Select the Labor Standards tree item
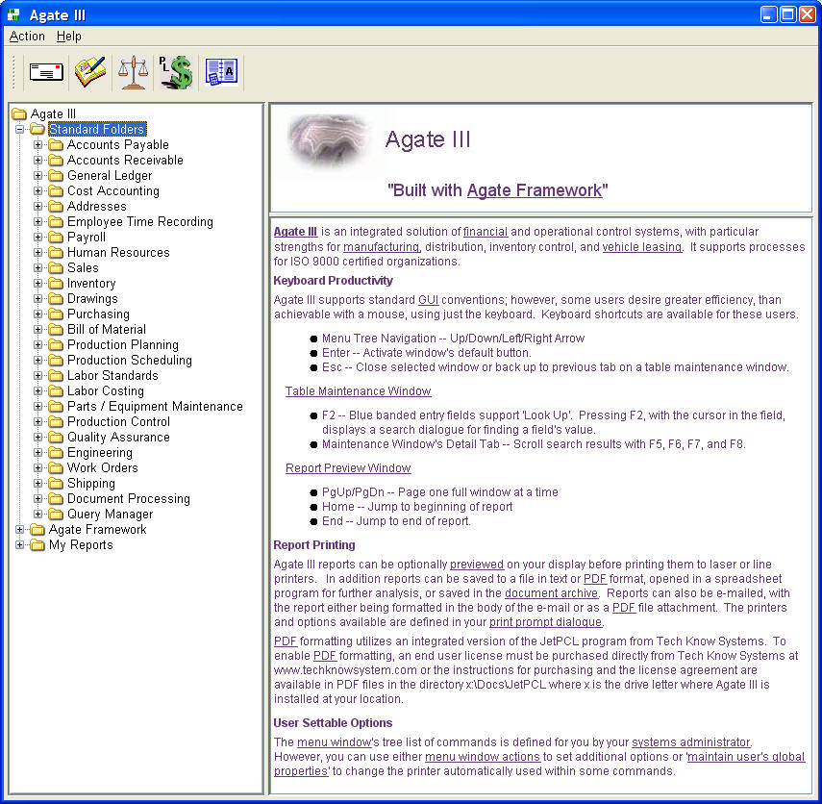This screenshot has height=804, width=822. click(x=112, y=375)
